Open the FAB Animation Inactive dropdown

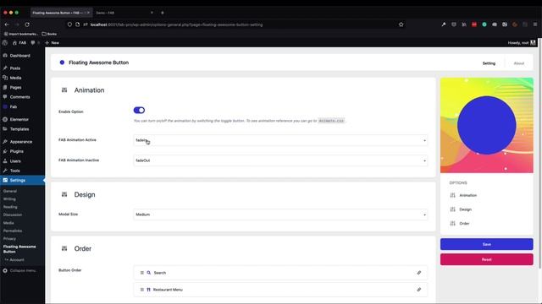280,160
